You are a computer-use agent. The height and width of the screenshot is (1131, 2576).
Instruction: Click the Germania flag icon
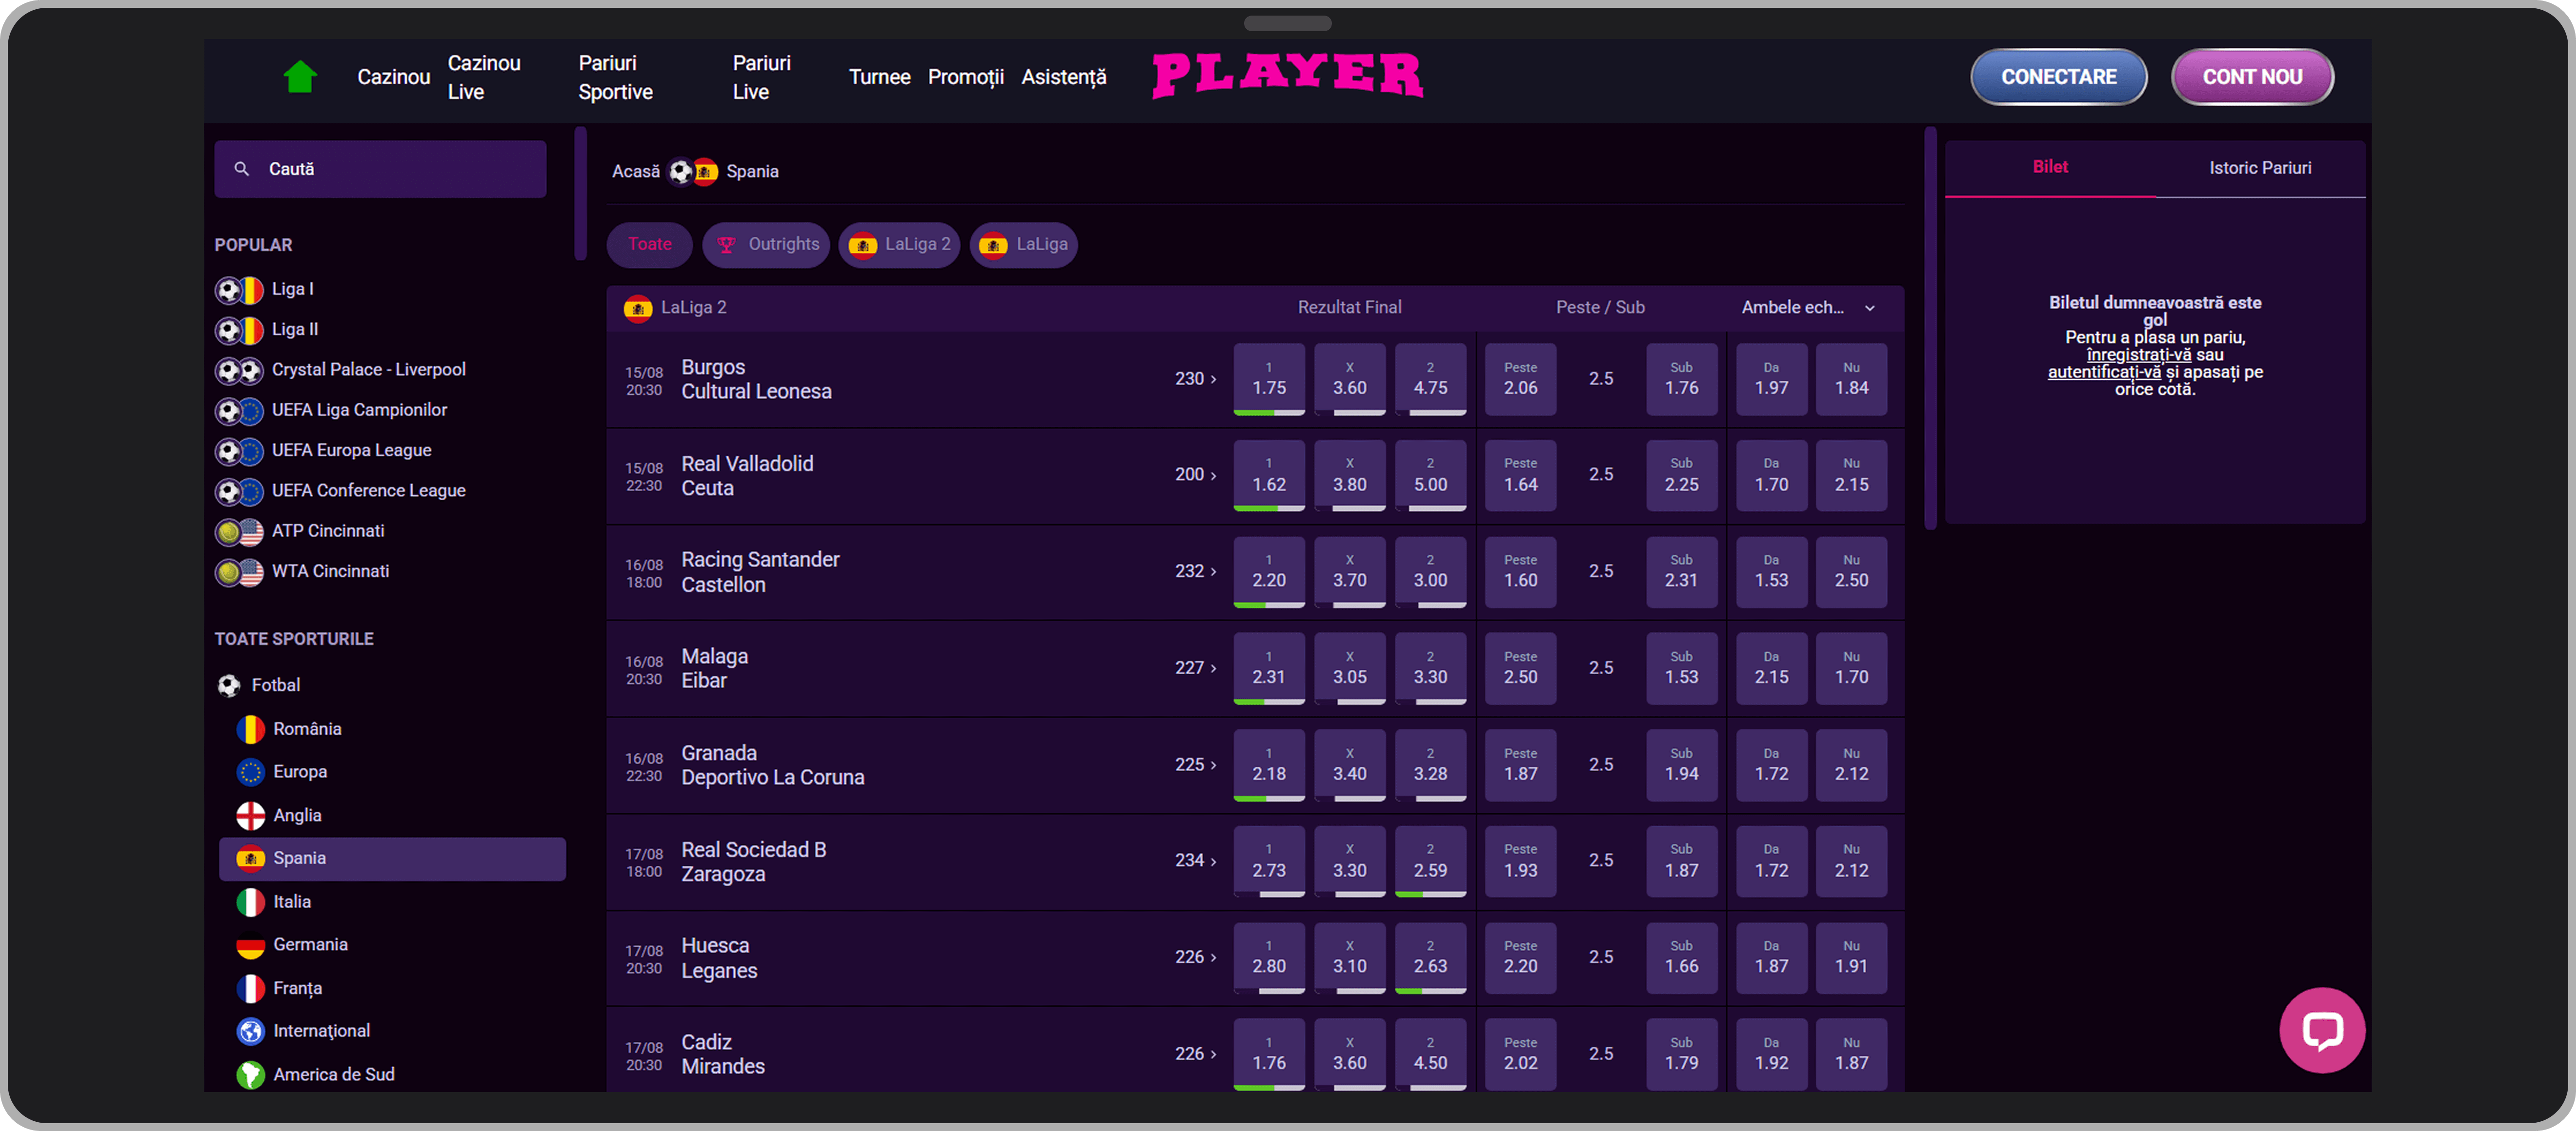coord(250,945)
